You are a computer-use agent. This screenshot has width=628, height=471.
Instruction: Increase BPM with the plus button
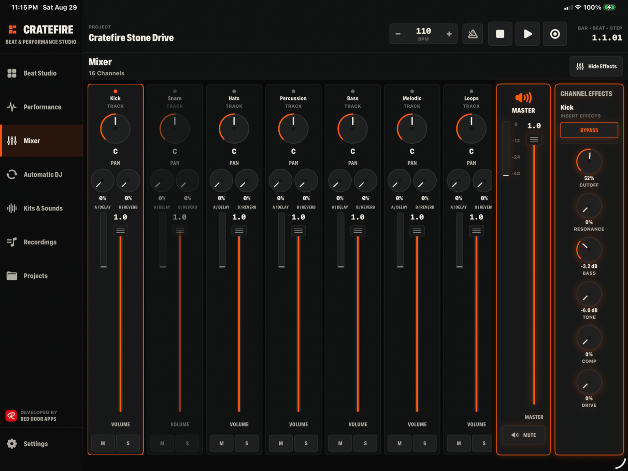(449, 34)
